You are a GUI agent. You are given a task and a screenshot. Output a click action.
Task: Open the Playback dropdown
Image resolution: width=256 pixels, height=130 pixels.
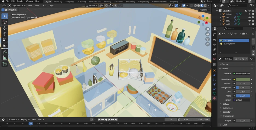(x=14, y=119)
